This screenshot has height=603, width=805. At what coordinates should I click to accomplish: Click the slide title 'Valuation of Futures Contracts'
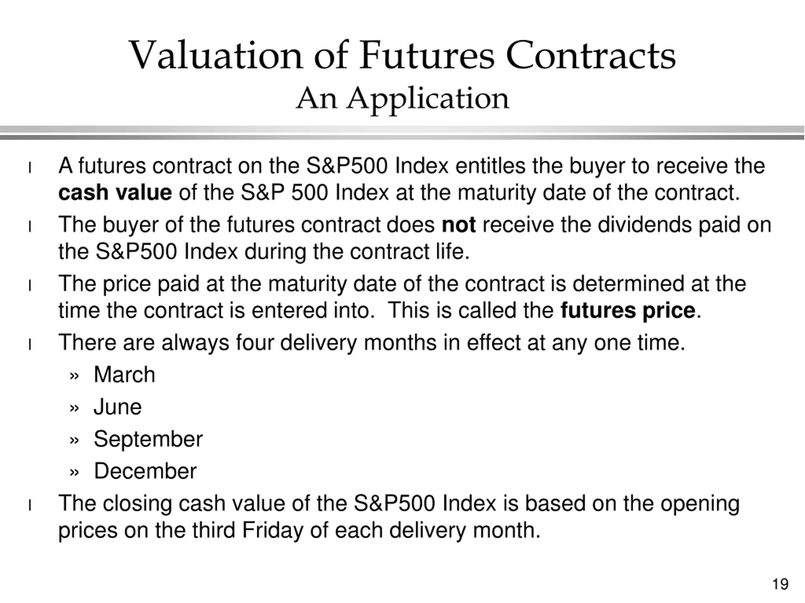coord(402,56)
